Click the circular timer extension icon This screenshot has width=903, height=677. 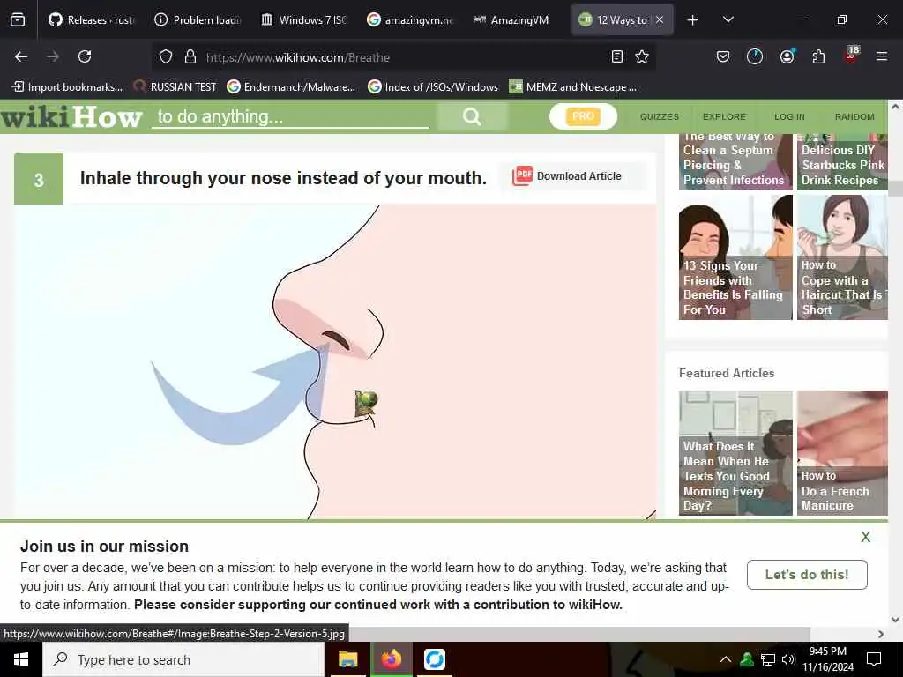[755, 56]
